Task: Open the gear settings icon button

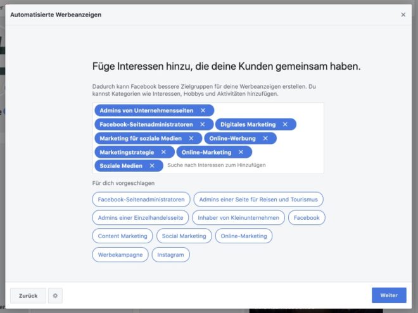Action: coord(55,295)
